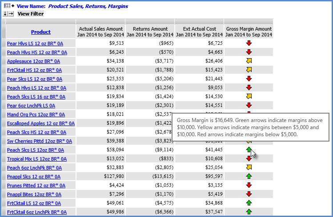
Task: Click the red margin arrow for Pear Hlvs LS
Action: (249, 43)
